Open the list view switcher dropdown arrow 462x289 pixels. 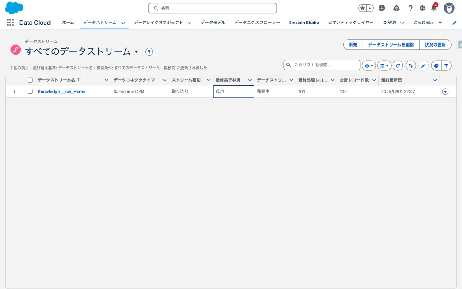[x=136, y=51]
